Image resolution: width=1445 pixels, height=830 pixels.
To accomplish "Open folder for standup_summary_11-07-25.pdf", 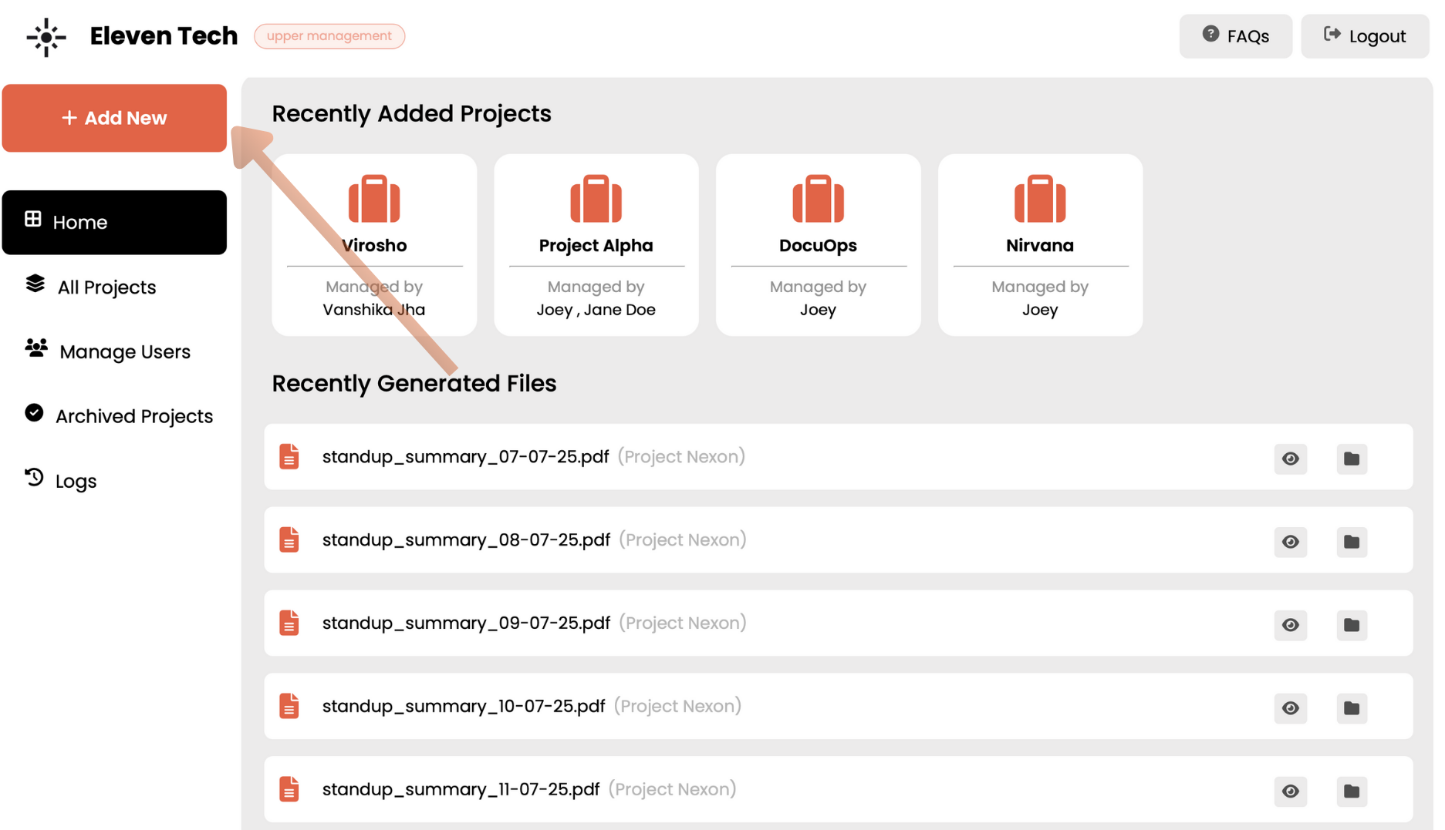I will pyautogui.click(x=1351, y=791).
